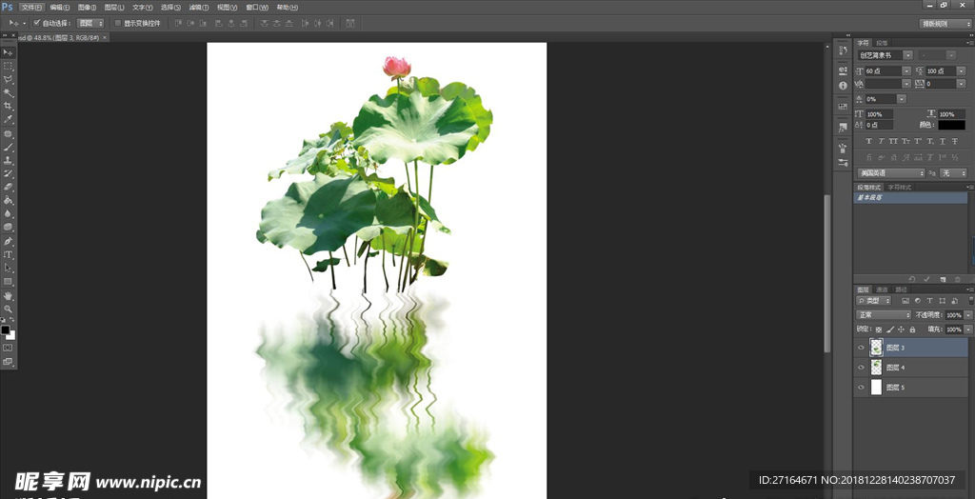Tick the 显示变换控件 checkbox
The width and height of the screenshot is (975, 499).
[x=117, y=22]
